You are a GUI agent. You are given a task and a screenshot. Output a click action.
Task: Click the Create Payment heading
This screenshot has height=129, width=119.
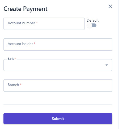point(25,9)
